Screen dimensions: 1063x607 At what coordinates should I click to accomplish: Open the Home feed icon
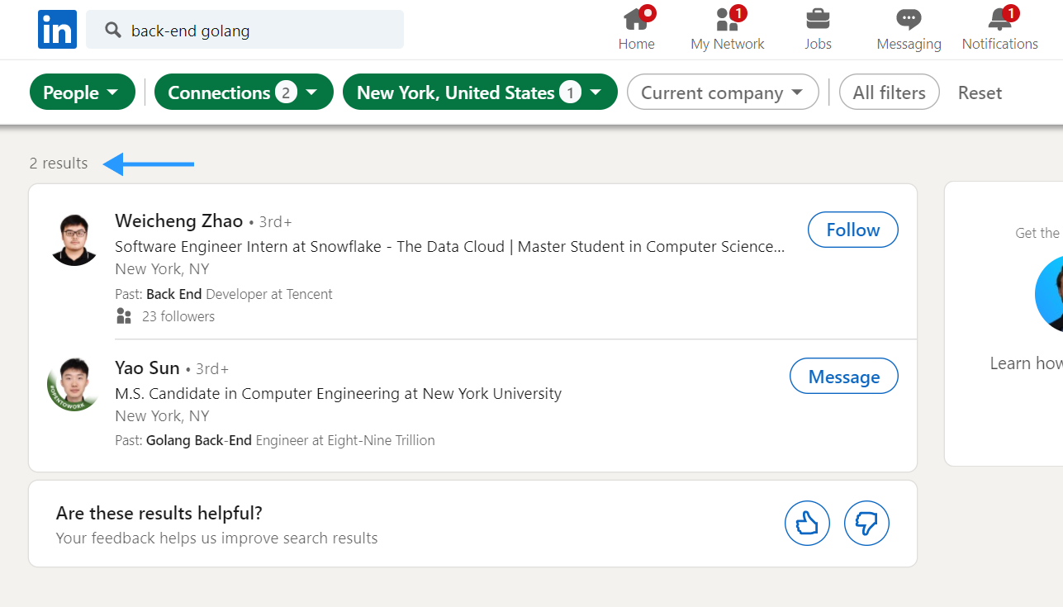(x=635, y=20)
